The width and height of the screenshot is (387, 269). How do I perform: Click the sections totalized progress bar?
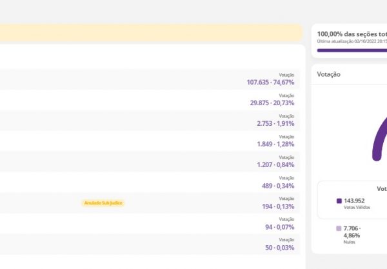[352, 49]
